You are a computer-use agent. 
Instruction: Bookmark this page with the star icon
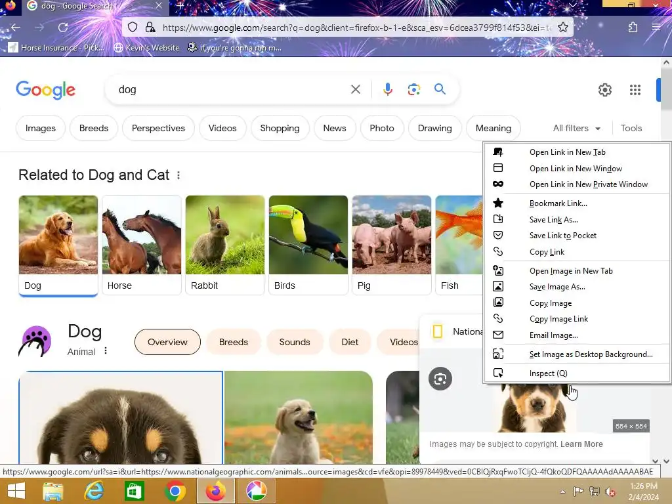pos(563,28)
